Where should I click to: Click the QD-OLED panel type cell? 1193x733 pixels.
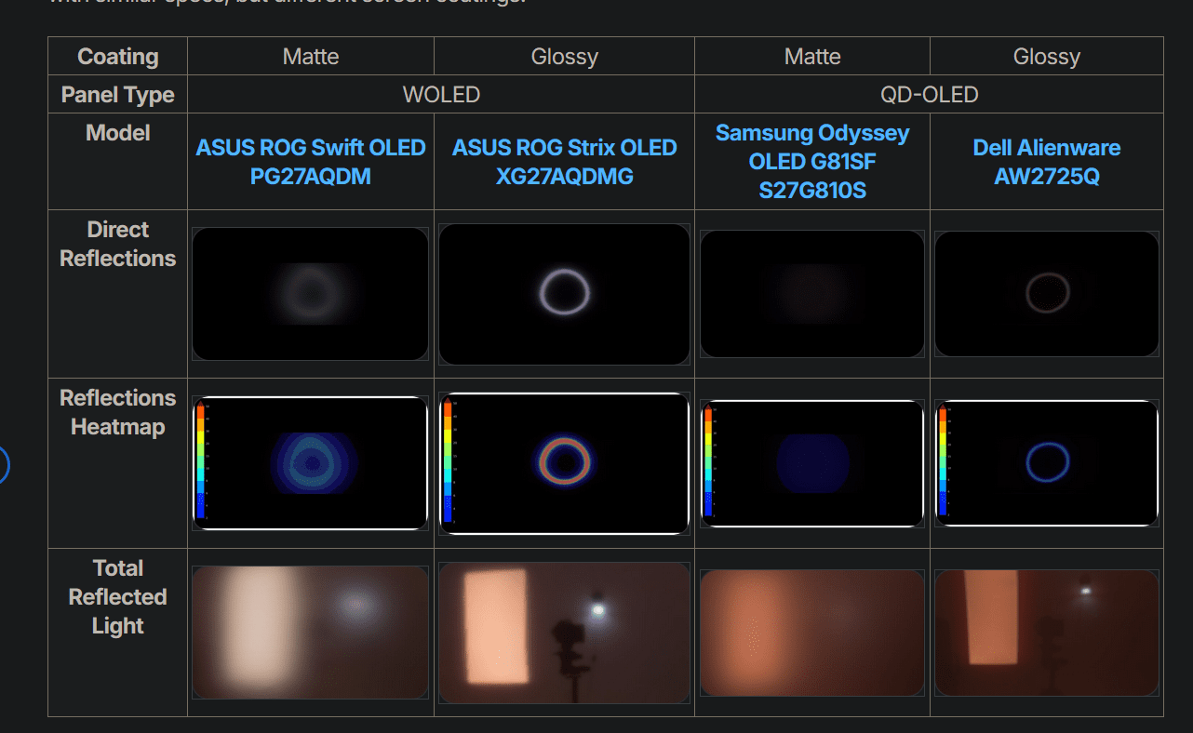pos(929,94)
